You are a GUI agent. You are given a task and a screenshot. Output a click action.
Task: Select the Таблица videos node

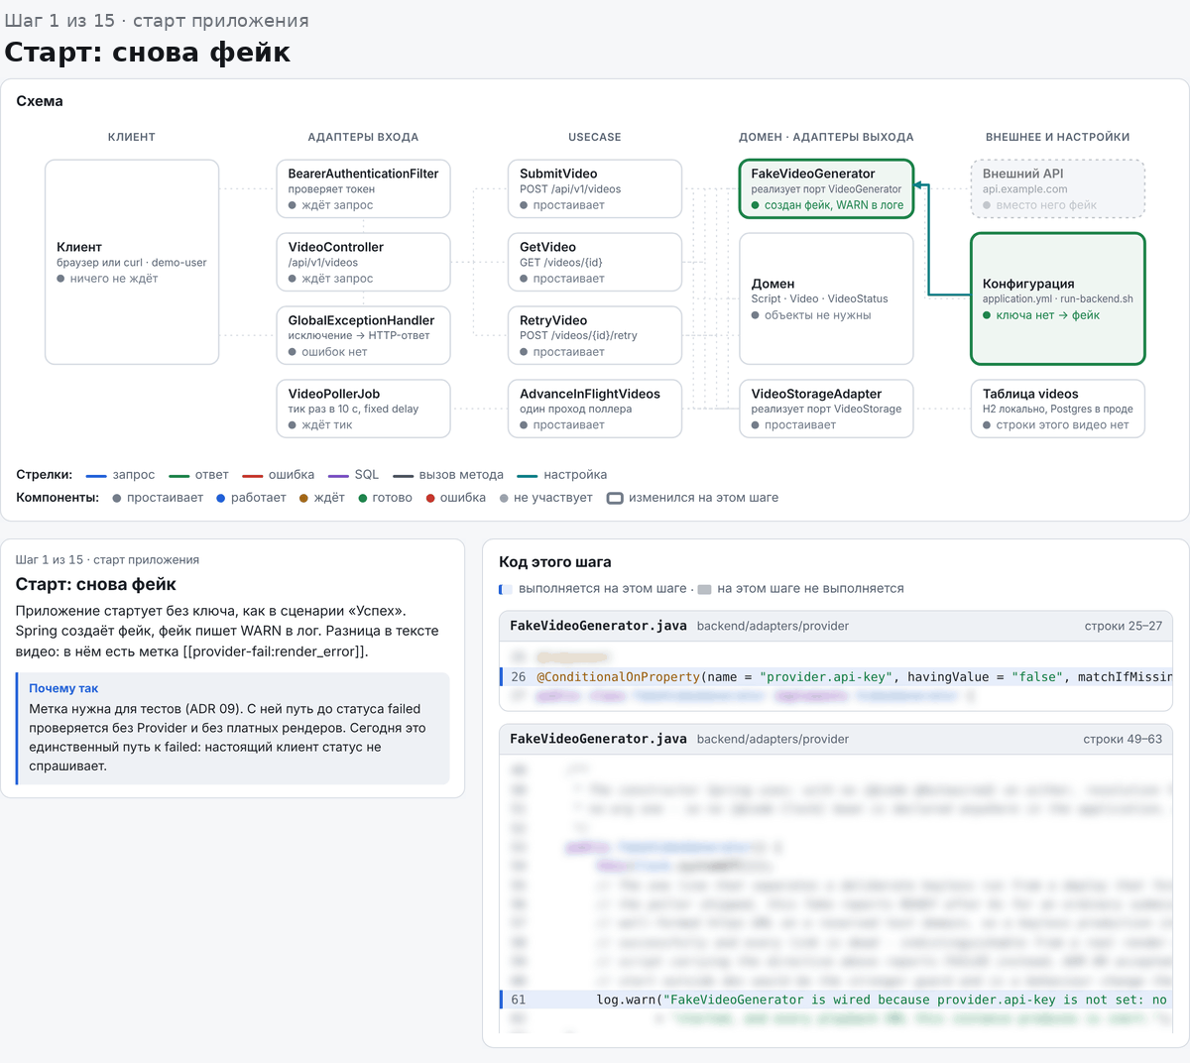pos(1058,409)
